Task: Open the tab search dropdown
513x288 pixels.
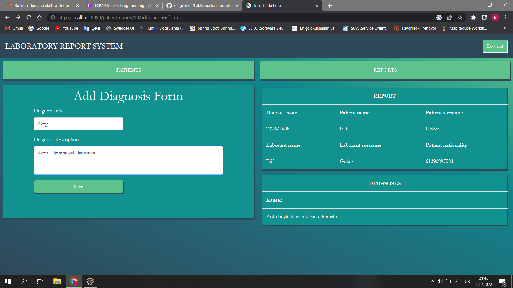Action: coord(459,5)
